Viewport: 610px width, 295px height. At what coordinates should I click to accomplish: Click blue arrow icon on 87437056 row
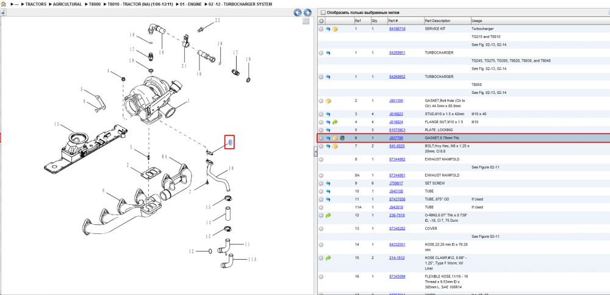click(x=328, y=199)
